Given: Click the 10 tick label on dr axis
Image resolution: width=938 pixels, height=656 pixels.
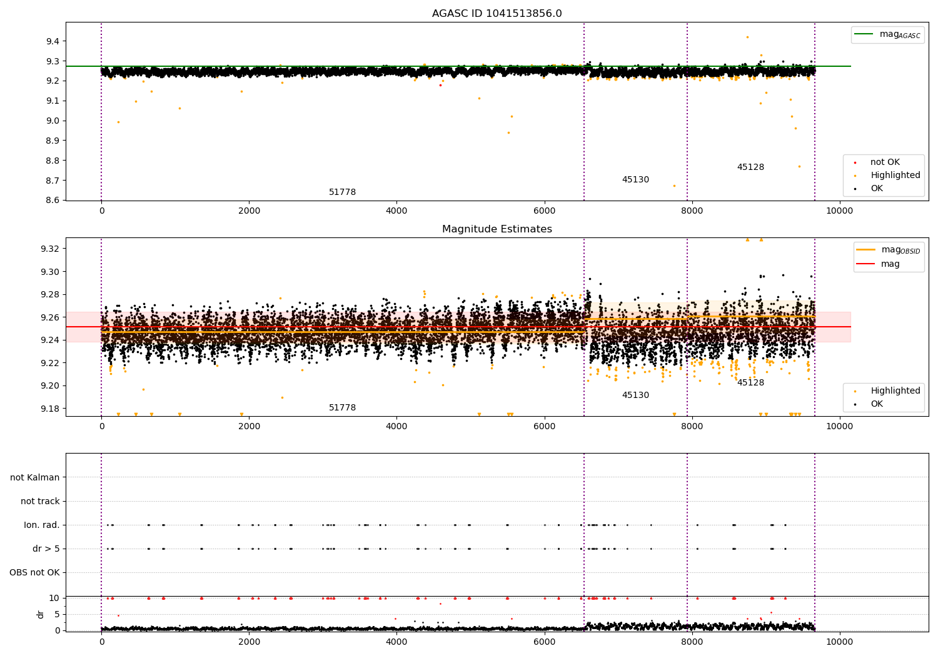Looking at the screenshot, I should [x=55, y=598].
